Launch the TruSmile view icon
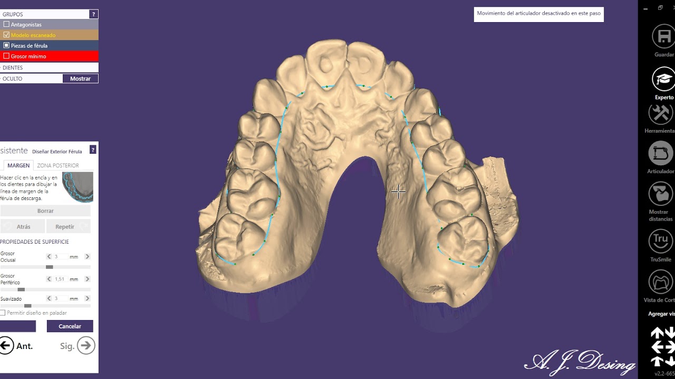 pyautogui.click(x=661, y=242)
